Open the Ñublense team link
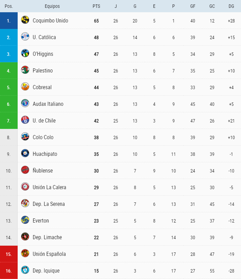Screen dimensions: 241x279 coord(43,171)
